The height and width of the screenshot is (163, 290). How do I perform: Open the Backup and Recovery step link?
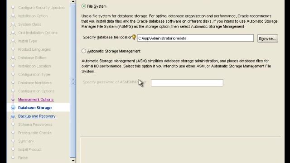click(x=37, y=116)
